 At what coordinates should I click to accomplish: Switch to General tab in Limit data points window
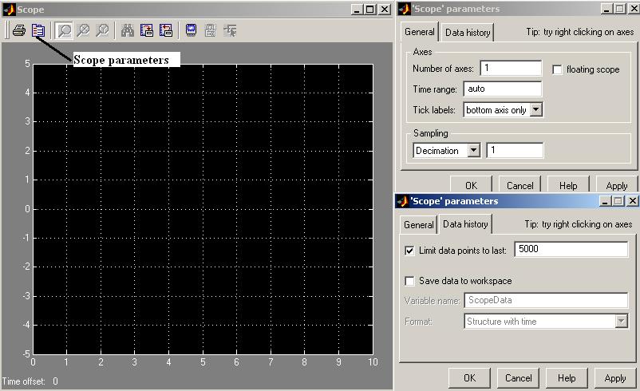419,225
